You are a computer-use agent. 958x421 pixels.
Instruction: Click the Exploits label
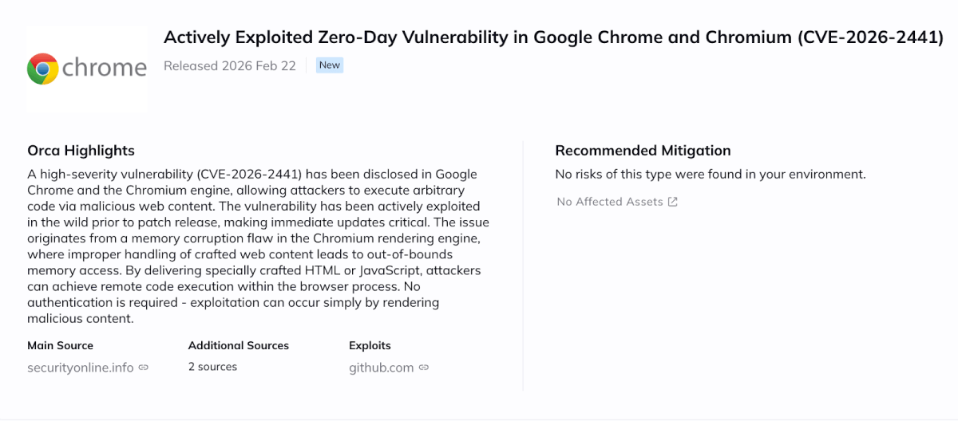click(x=370, y=345)
